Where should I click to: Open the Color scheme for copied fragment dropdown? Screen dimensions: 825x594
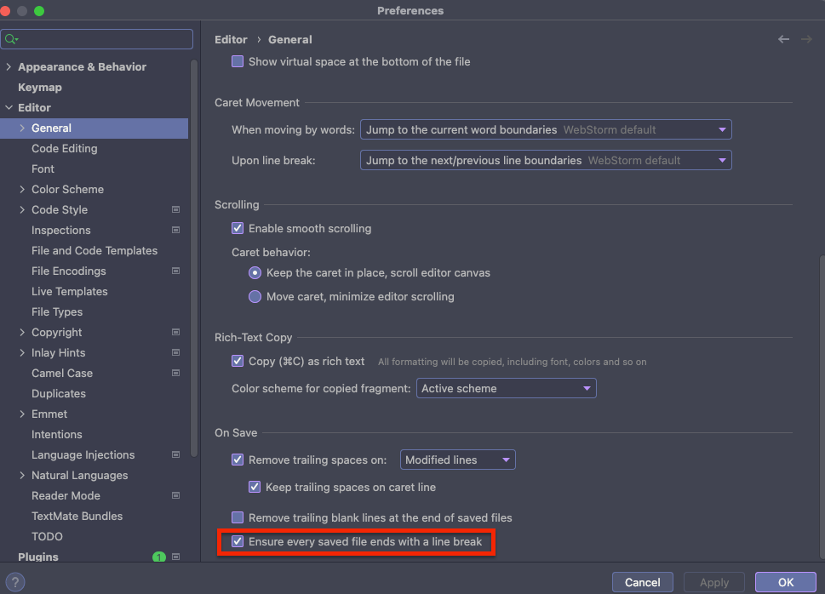click(x=506, y=388)
